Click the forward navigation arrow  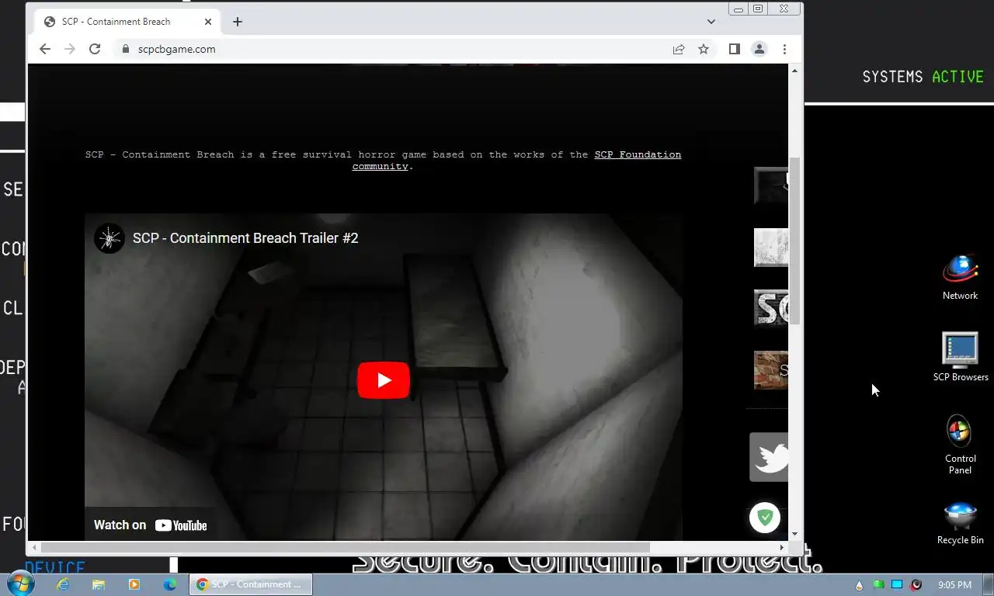point(70,49)
